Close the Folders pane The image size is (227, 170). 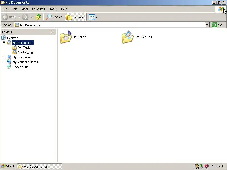[53, 32]
